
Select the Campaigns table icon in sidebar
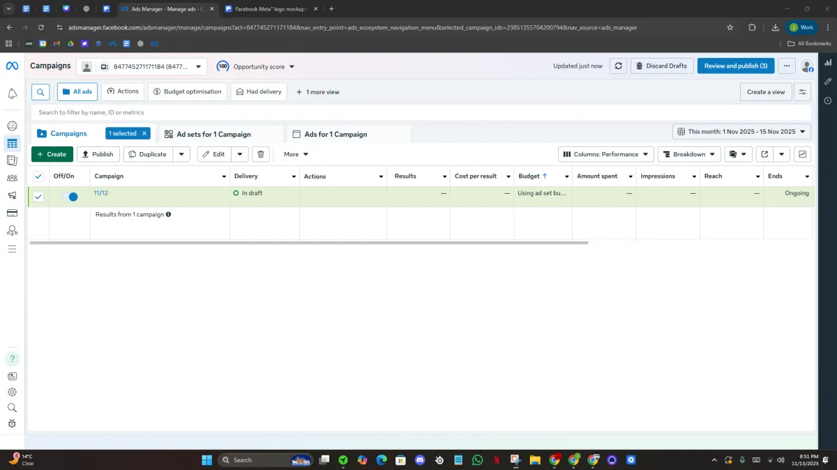tap(12, 144)
